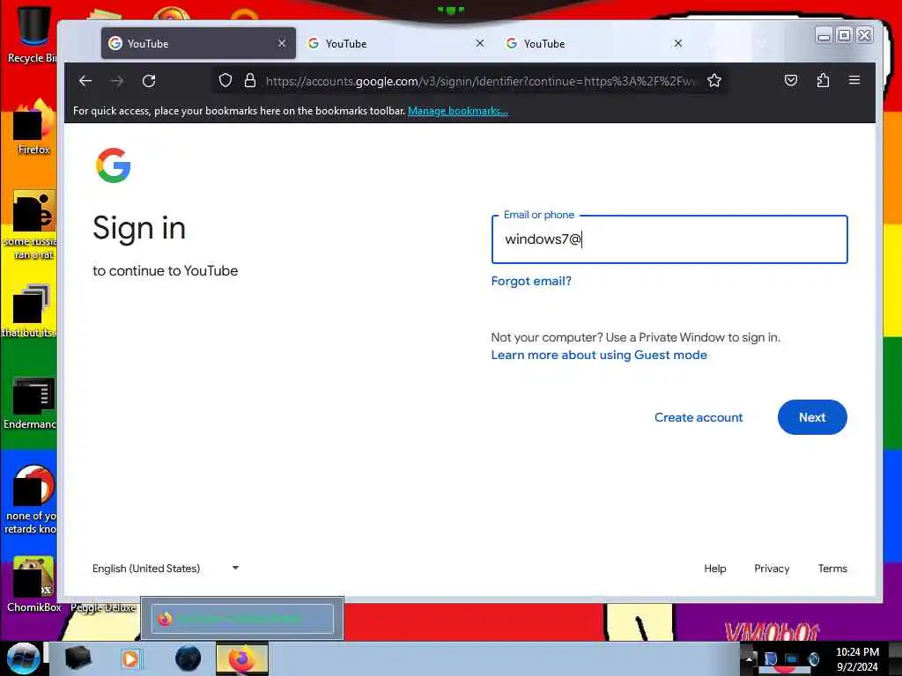The width and height of the screenshot is (902, 676).
Task: Click the grayed forward navigation arrow
Action: (117, 81)
